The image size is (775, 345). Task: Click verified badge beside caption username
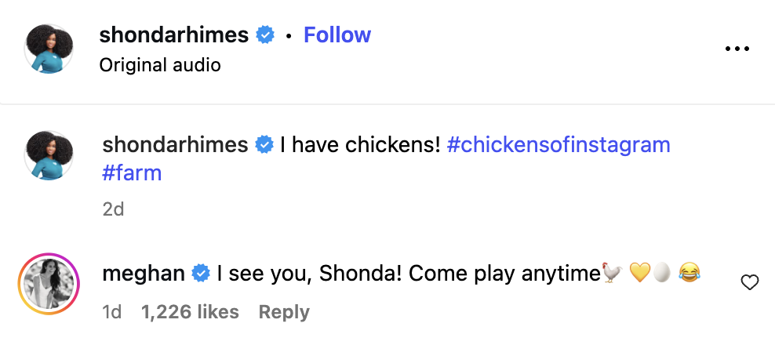click(264, 145)
